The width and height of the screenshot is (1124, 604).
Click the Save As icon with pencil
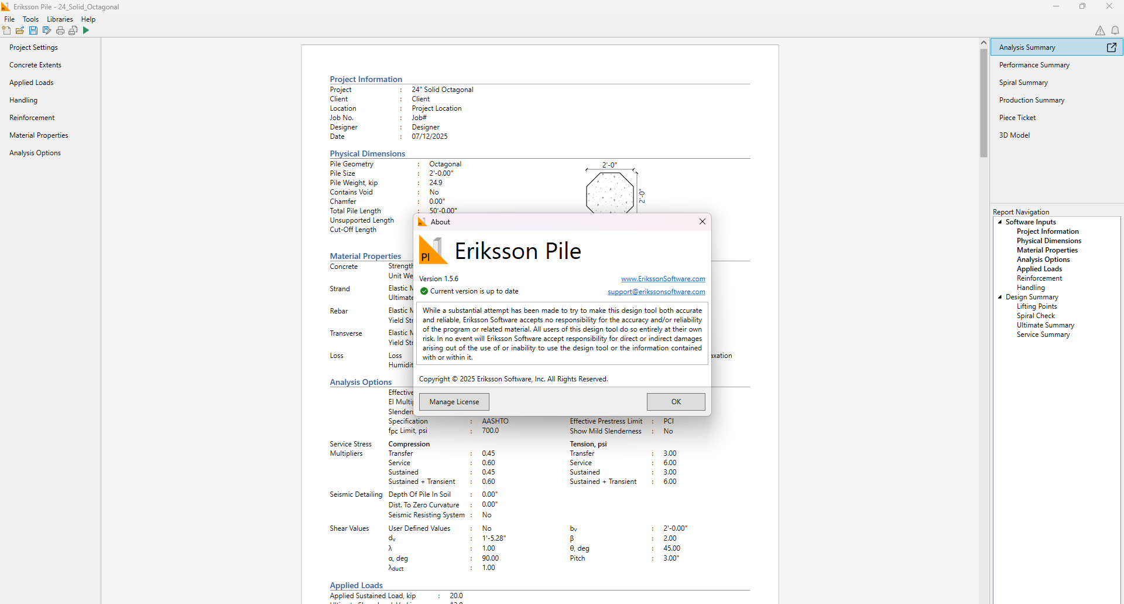point(47,30)
